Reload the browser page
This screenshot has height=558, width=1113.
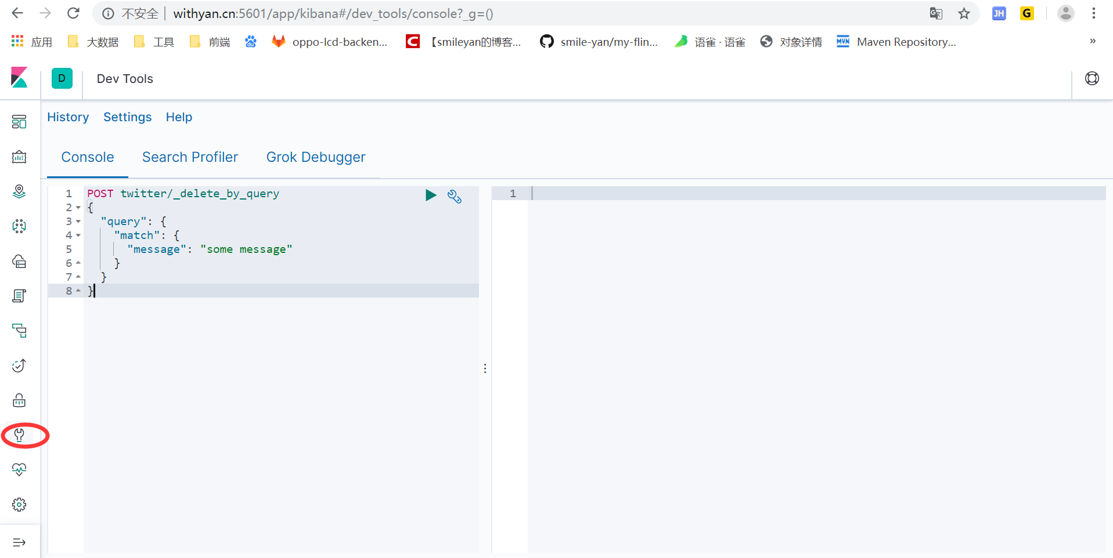(x=73, y=13)
